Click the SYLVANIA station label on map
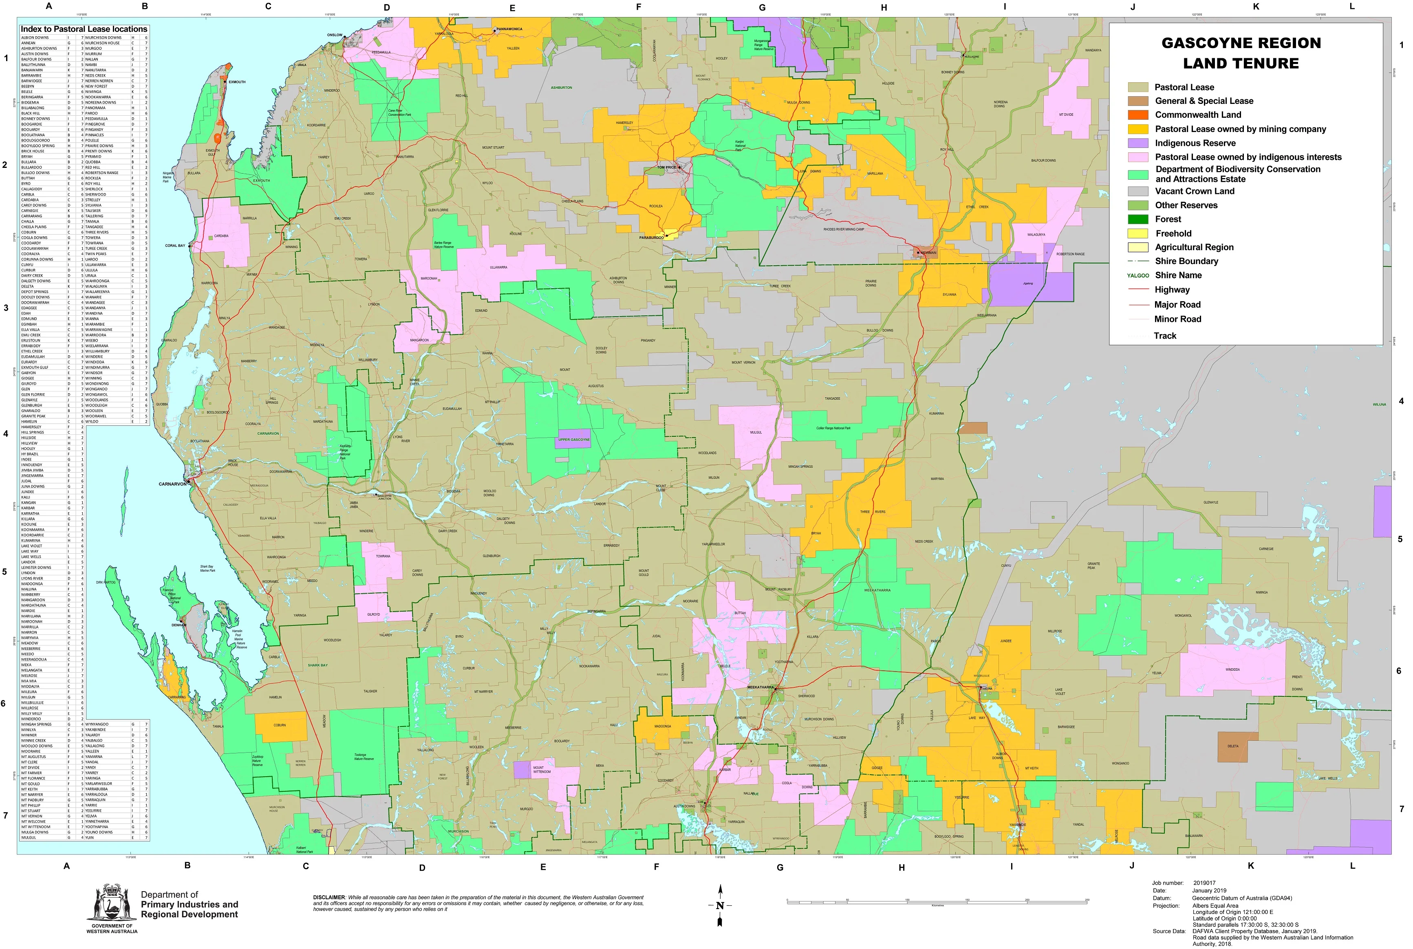 tap(949, 295)
